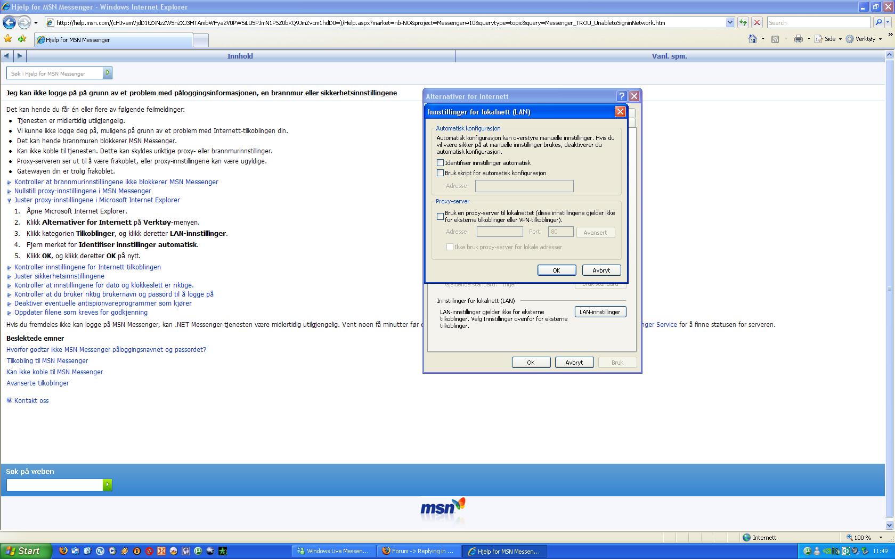Open Nullstill proxy-innstillingene i MSN Messenger
Image resolution: width=895 pixels, height=559 pixels.
pos(83,191)
